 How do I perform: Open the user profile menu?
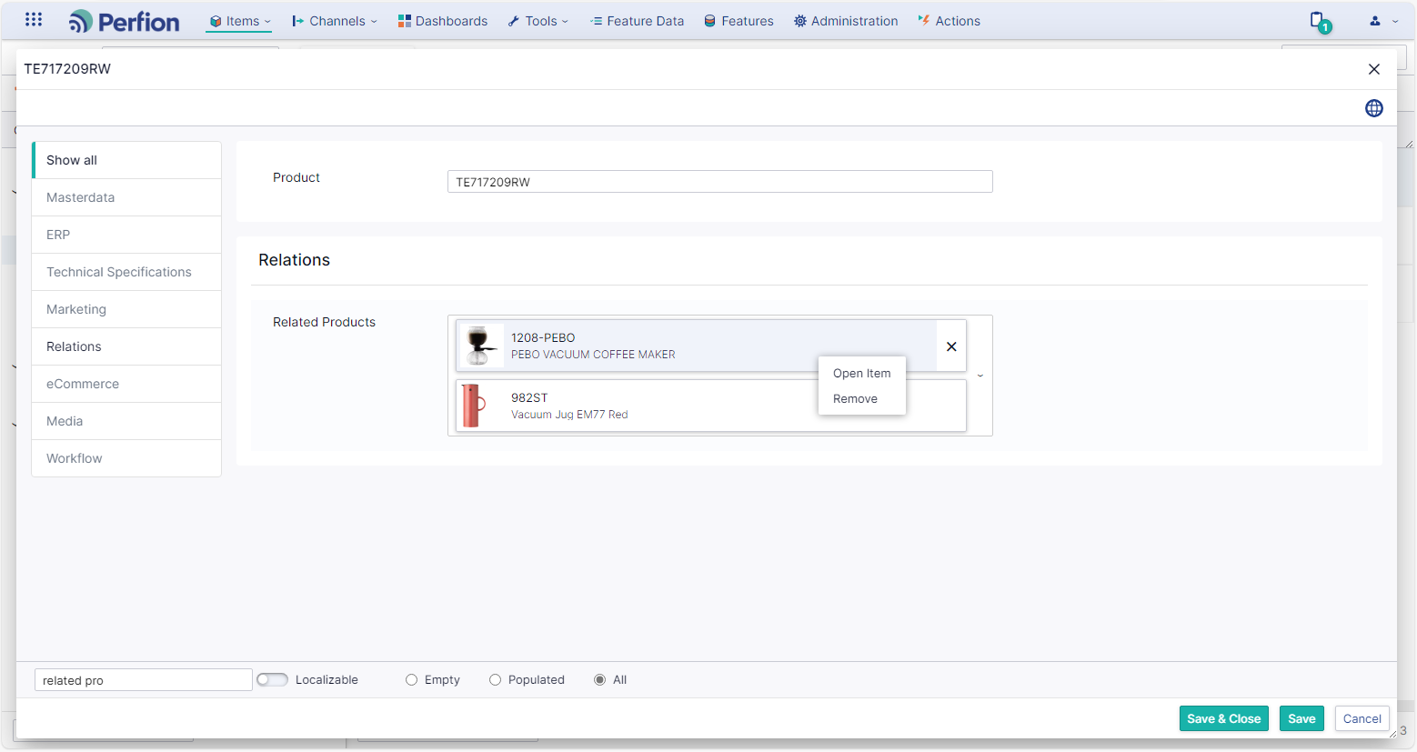pyautogui.click(x=1383, y=21)
